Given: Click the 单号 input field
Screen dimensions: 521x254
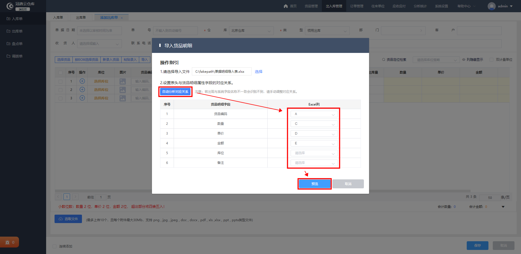Looking at the screenshot, I should pyautogui.click(x=175, y=31).
